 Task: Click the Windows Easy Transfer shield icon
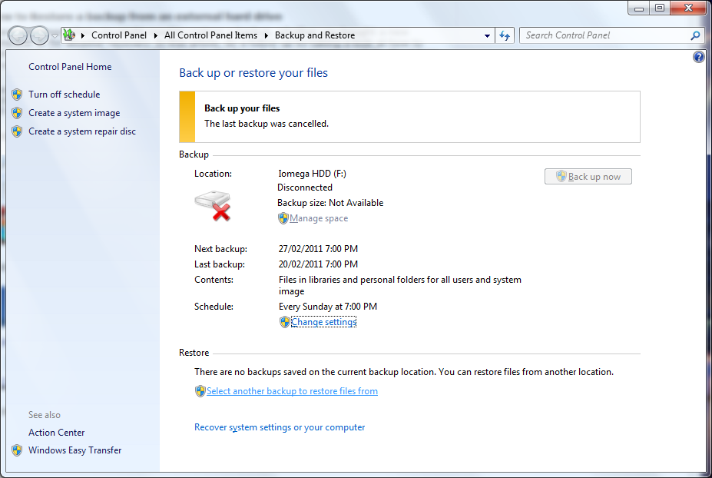click(17, 450)
